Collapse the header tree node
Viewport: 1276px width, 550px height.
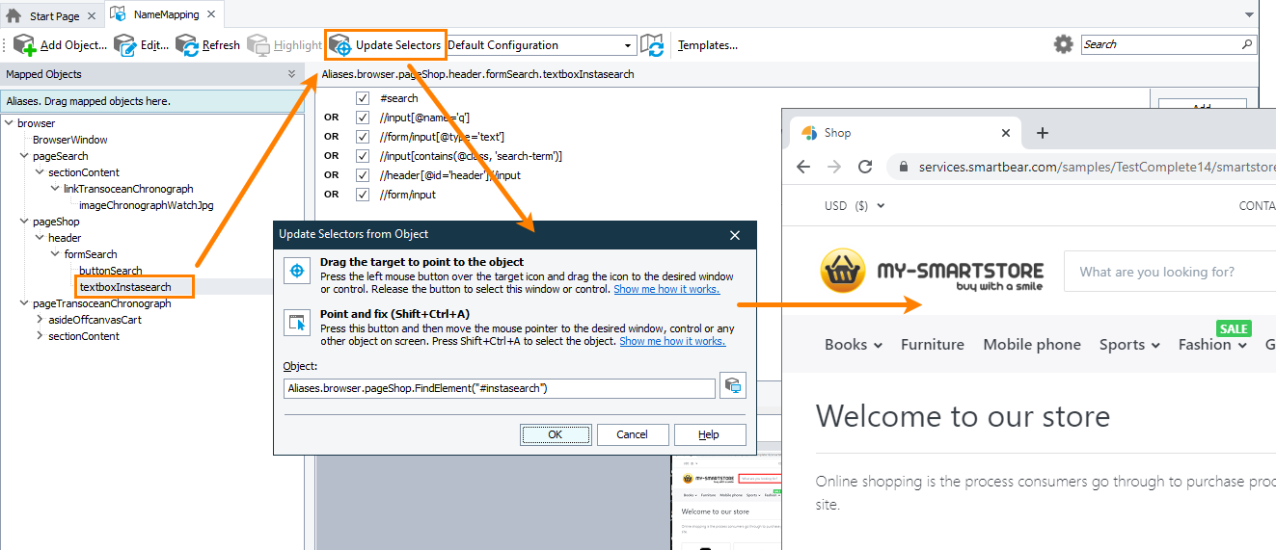click(40, 238)
